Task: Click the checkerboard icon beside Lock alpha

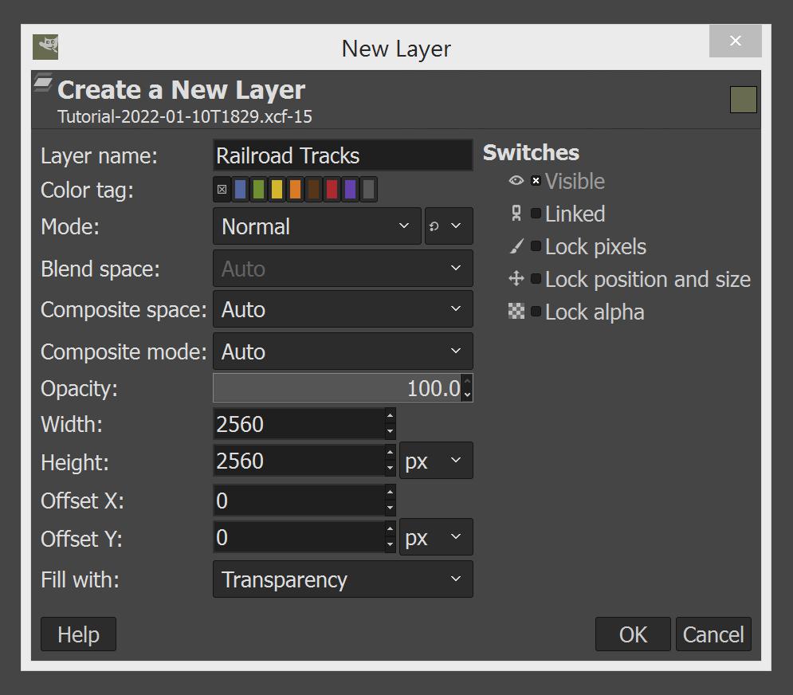Action: (x=516, y=311)
